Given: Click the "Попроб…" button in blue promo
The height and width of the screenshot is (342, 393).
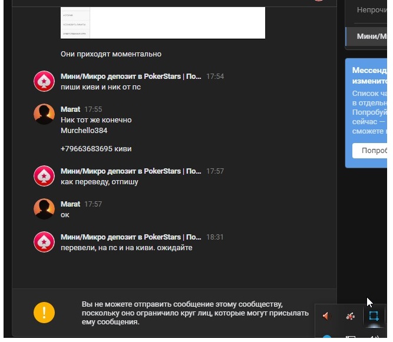Looking at the screenshot, I should click(369, 151).
